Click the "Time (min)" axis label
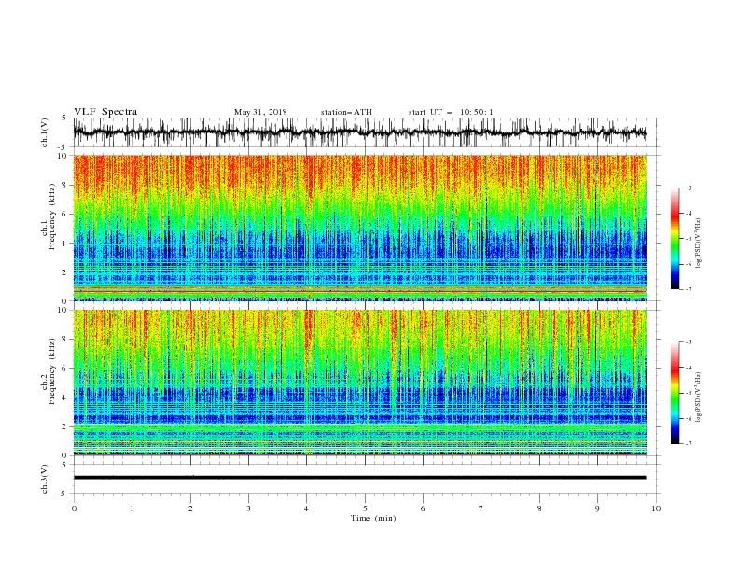The width and height of the screenshot is (739, 571). point(373,518)
